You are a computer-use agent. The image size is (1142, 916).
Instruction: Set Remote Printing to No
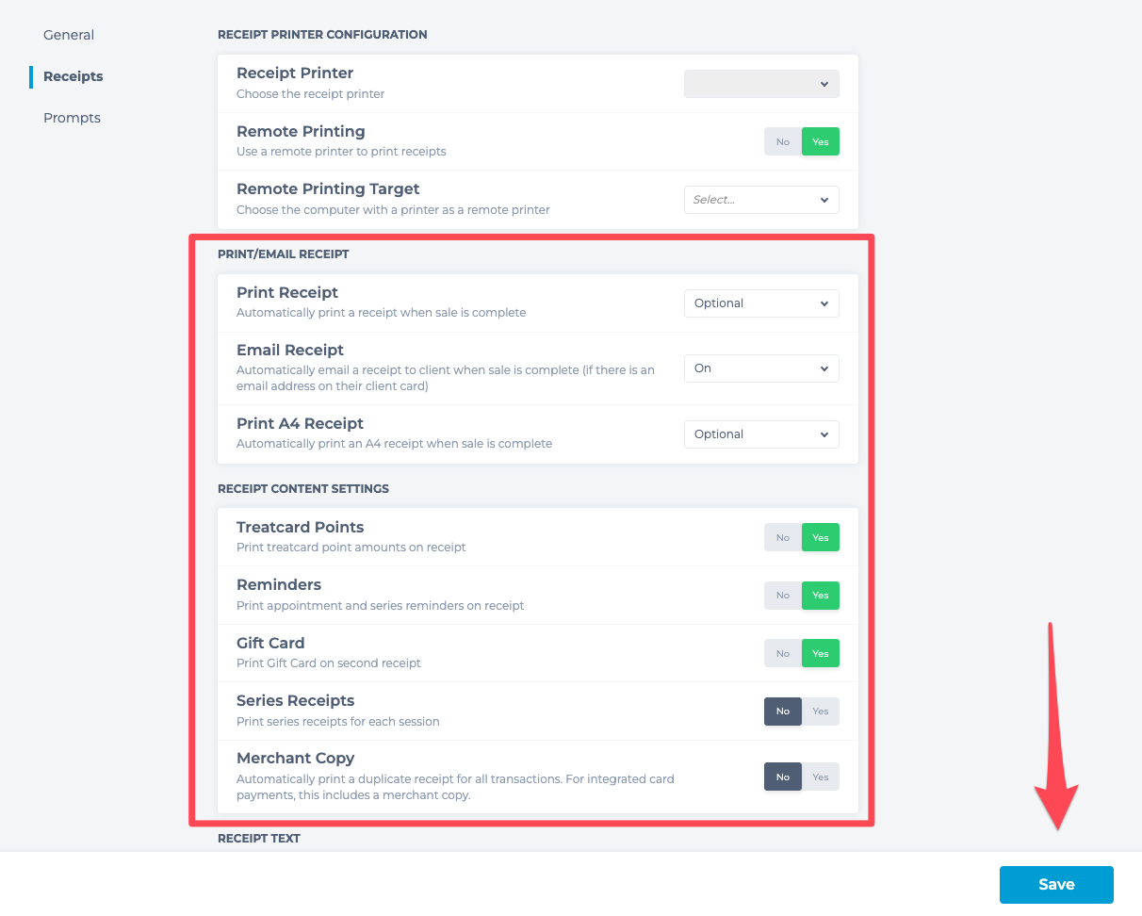[782, 141]
